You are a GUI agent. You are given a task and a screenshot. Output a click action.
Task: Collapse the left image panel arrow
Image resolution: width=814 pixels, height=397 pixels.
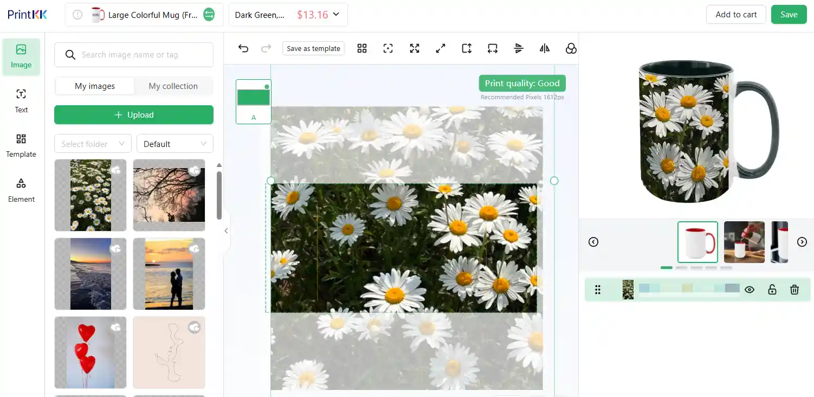click(x=227, y=230)
